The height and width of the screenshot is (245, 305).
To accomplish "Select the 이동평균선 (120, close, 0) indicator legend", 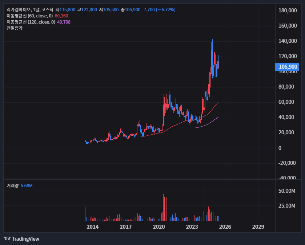I will click(x=31, y=22).
